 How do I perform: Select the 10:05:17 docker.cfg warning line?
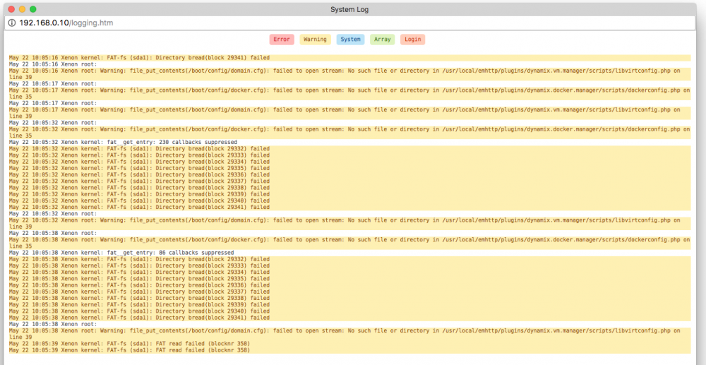pyautogui.click(x=349, y=94)
